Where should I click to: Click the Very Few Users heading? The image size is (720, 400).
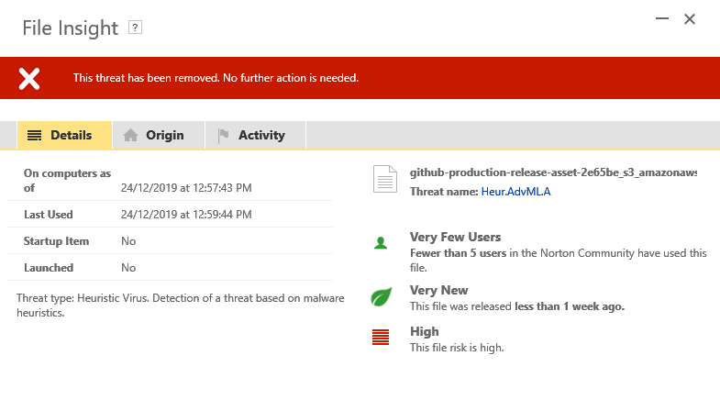point(455,237)
